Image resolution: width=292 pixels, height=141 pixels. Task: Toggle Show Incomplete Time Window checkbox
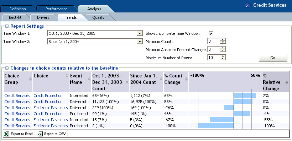pyautogui.click(x=211, y=33)
